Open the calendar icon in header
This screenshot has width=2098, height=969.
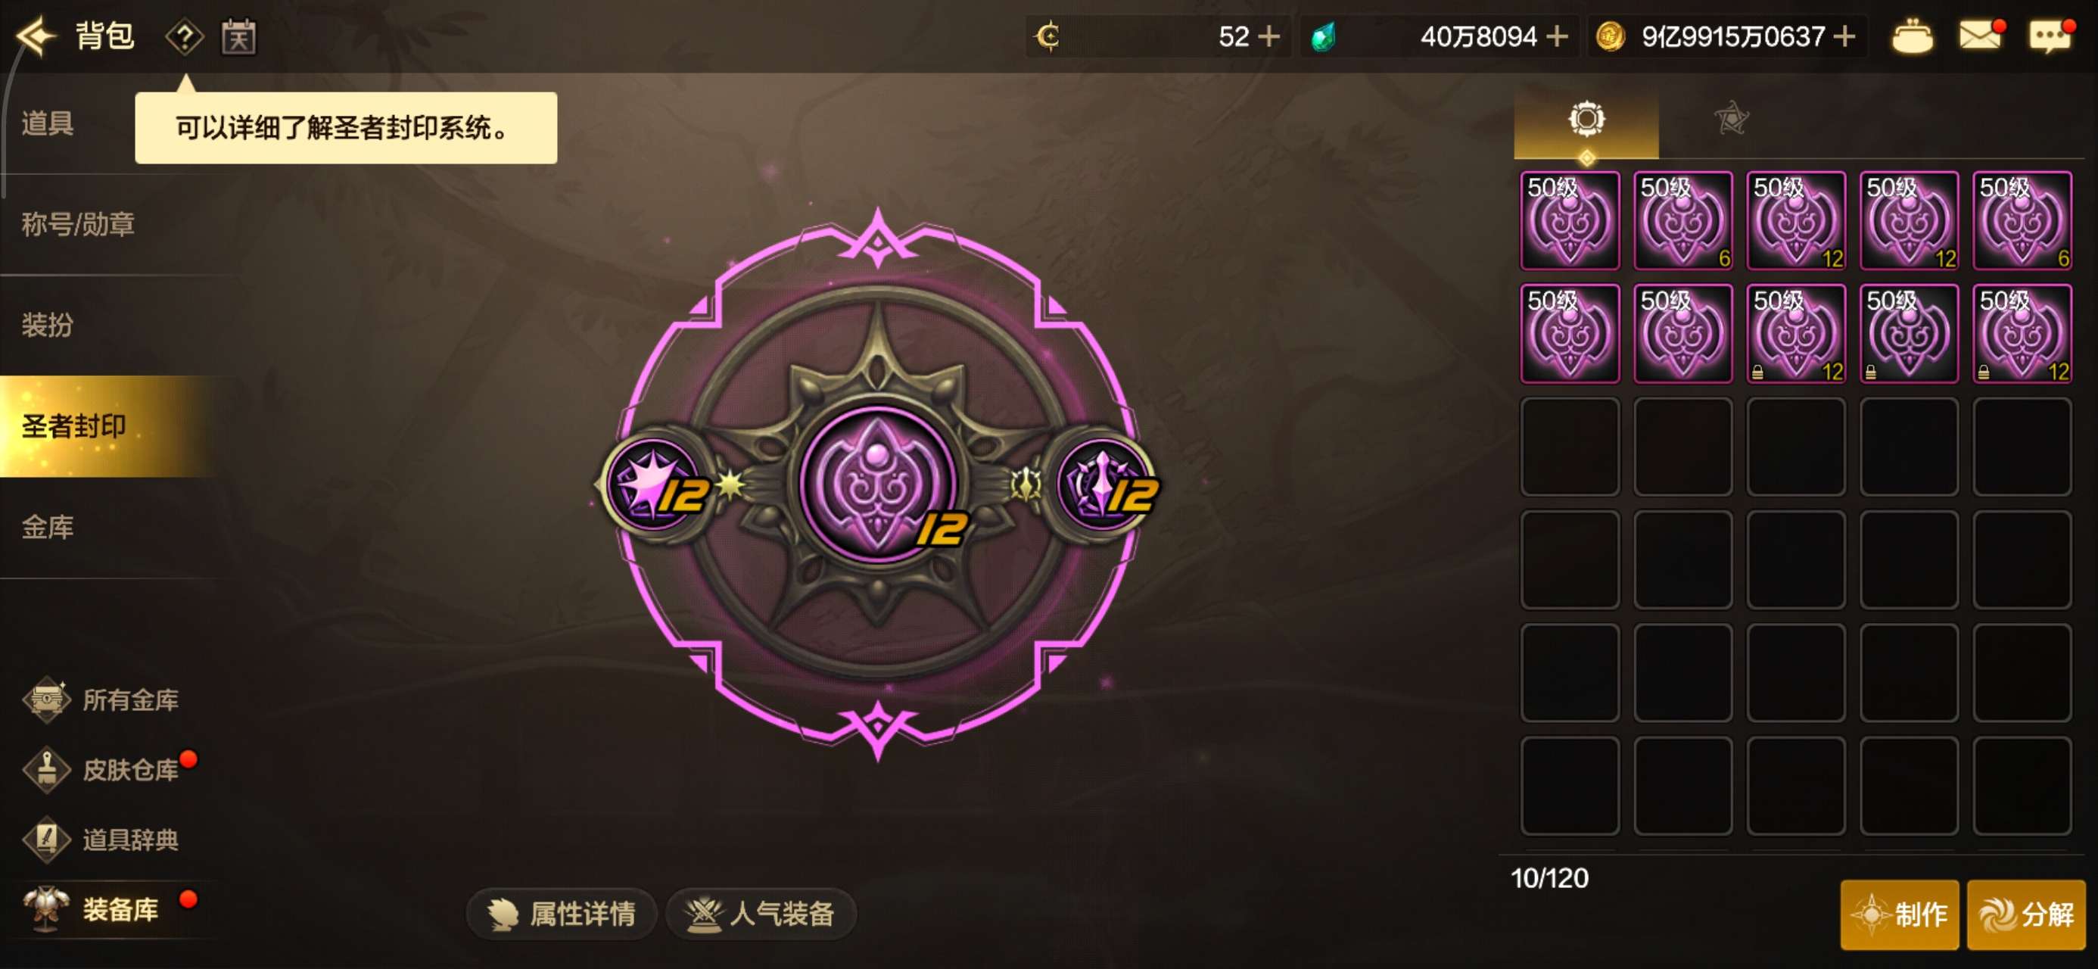pos(238,38)
